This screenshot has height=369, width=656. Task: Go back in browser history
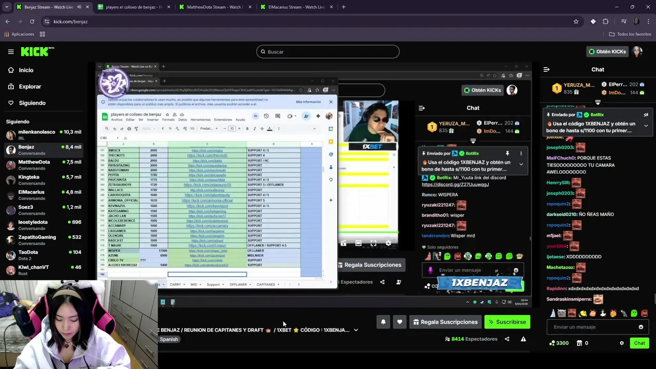point(7,22)
